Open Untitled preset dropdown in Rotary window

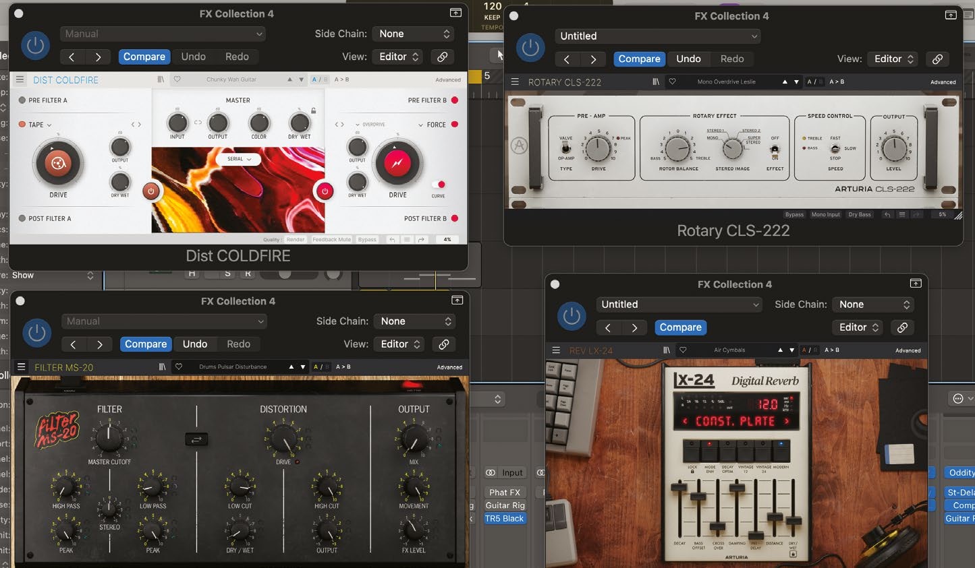(658, 36)
